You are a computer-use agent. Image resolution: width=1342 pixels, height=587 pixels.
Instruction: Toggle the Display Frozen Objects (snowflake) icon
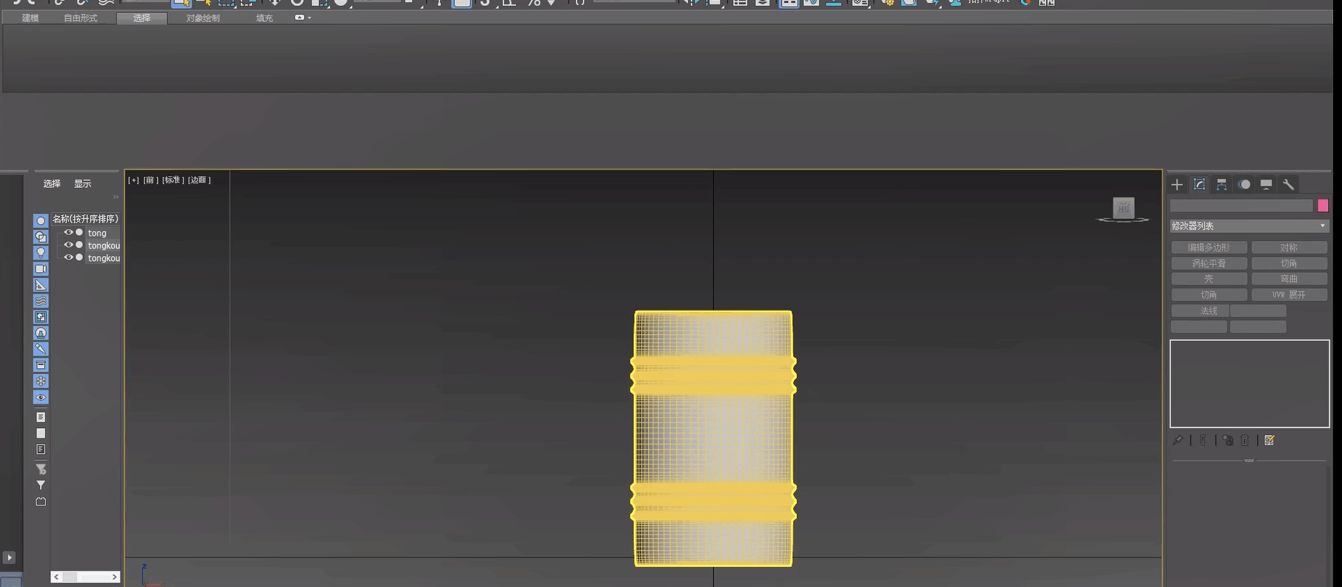point(41,381)
